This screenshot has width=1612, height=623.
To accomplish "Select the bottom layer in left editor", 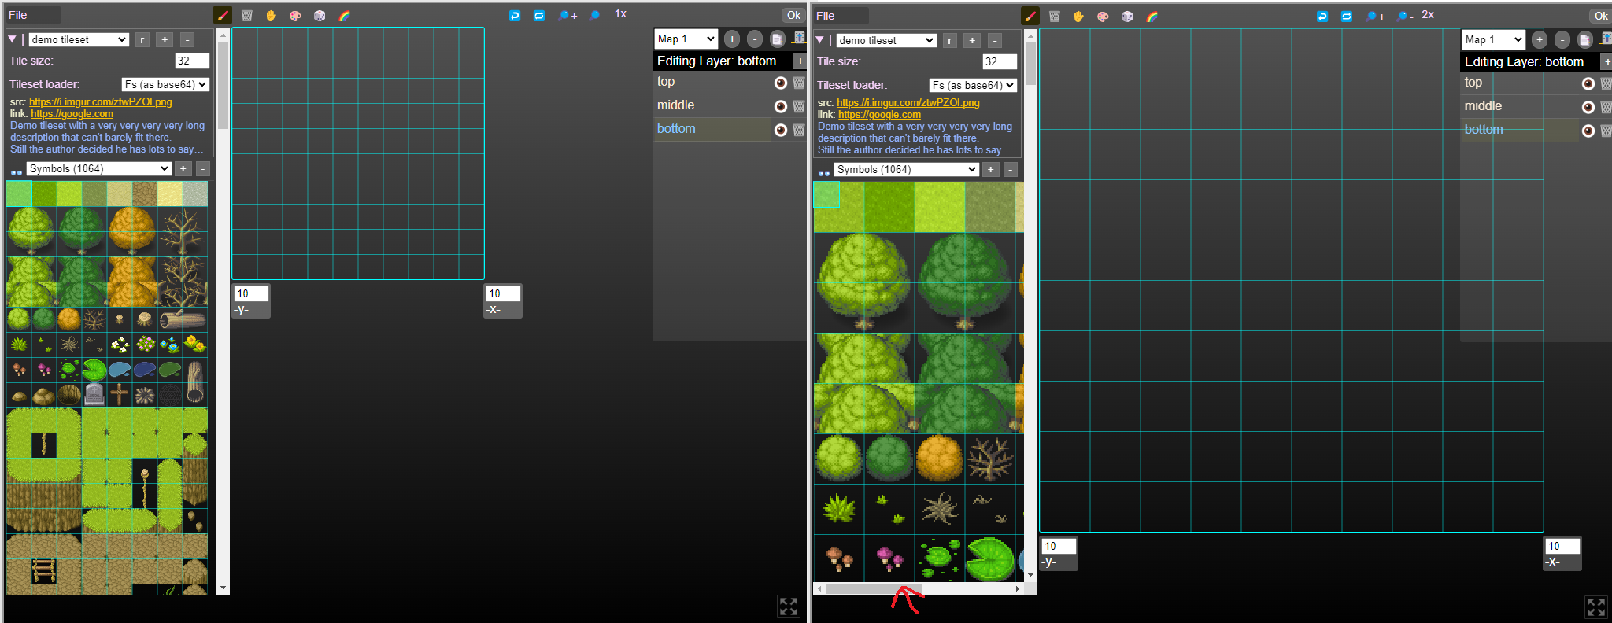I will pyautogui.click(x=712, y=129).
